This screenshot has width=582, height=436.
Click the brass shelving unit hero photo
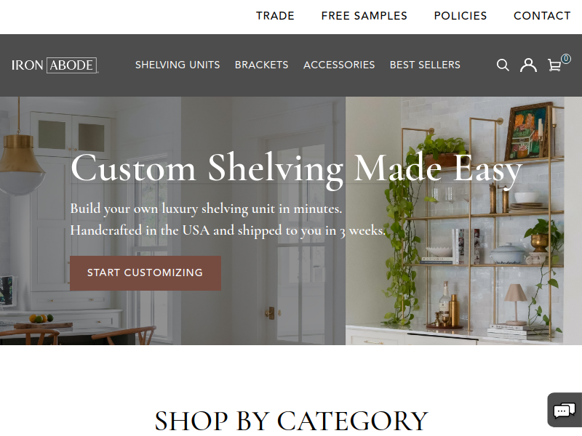(x=455, y=221)
